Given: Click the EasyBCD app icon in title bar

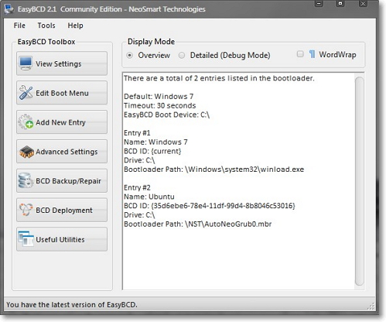Looking at the screenshot, I should tap(9, 9).
